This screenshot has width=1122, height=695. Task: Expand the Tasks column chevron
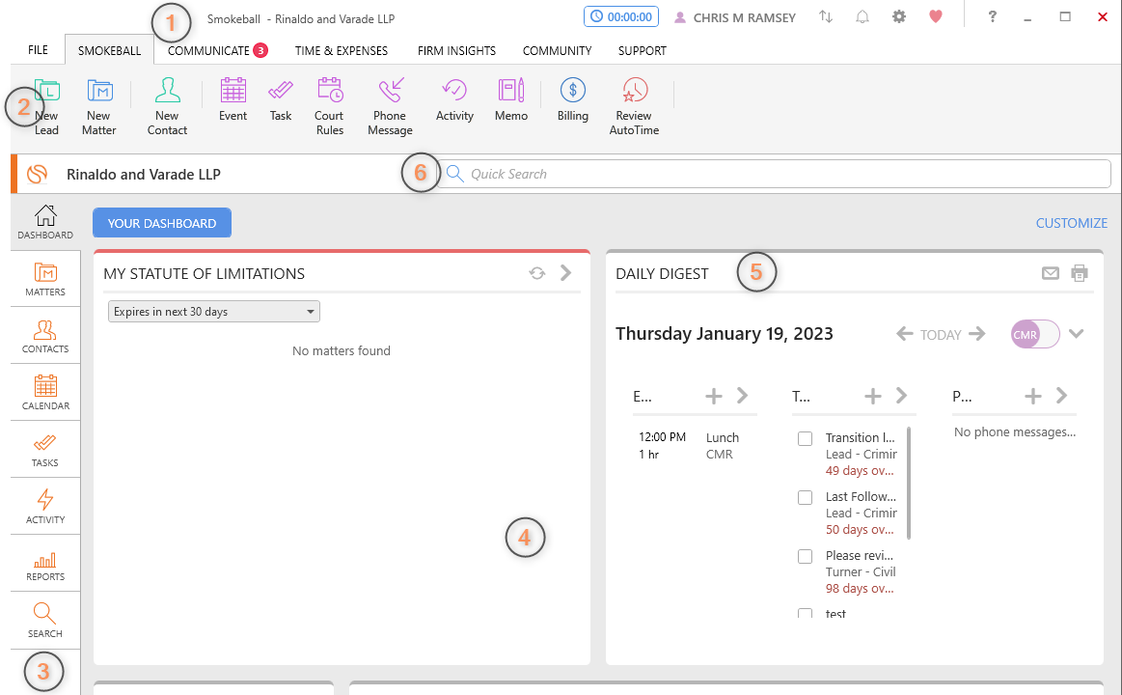point(902,395)
